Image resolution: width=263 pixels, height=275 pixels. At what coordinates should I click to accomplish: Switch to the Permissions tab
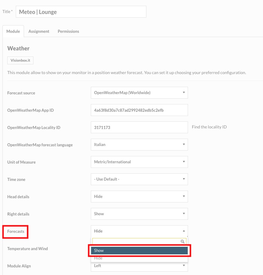pyautogui.click(x=68, y=31)
